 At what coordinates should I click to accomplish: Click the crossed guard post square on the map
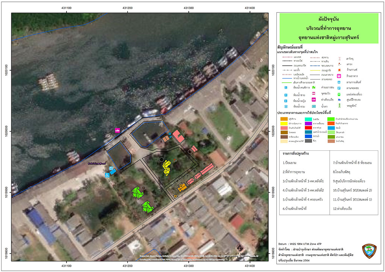click(175, 196)
